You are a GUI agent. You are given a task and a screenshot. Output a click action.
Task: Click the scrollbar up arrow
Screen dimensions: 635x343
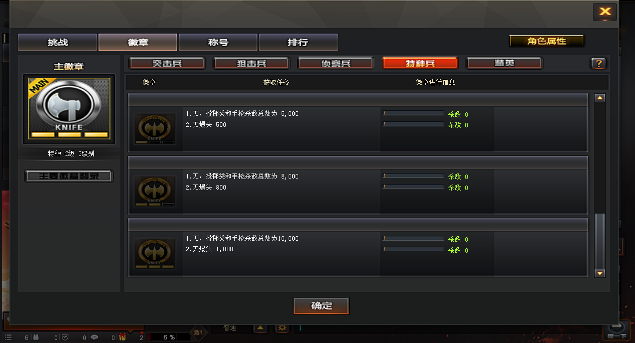(600, 98)
